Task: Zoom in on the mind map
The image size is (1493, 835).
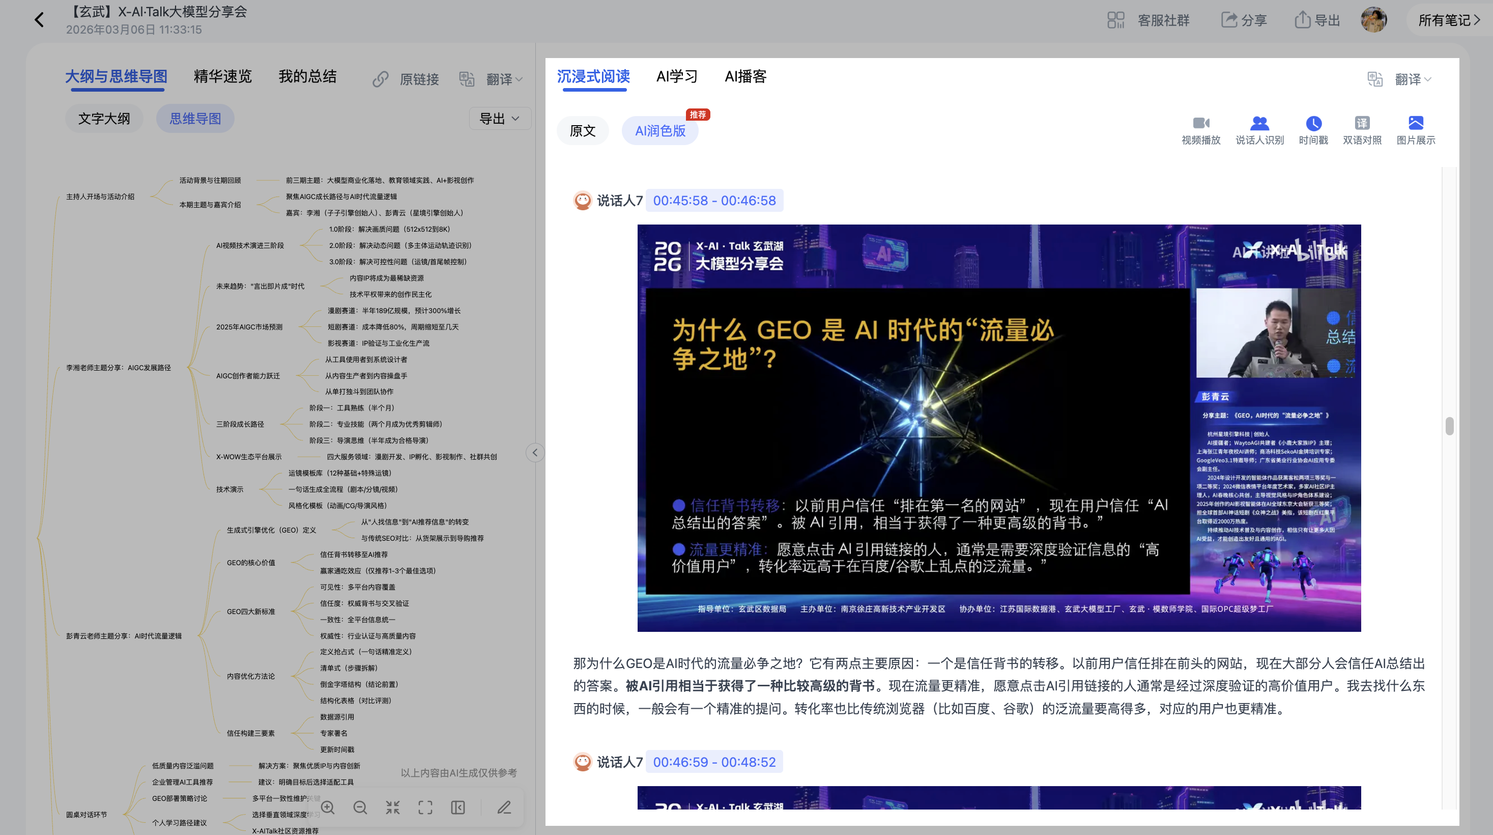Action: [x=328, y=808]
